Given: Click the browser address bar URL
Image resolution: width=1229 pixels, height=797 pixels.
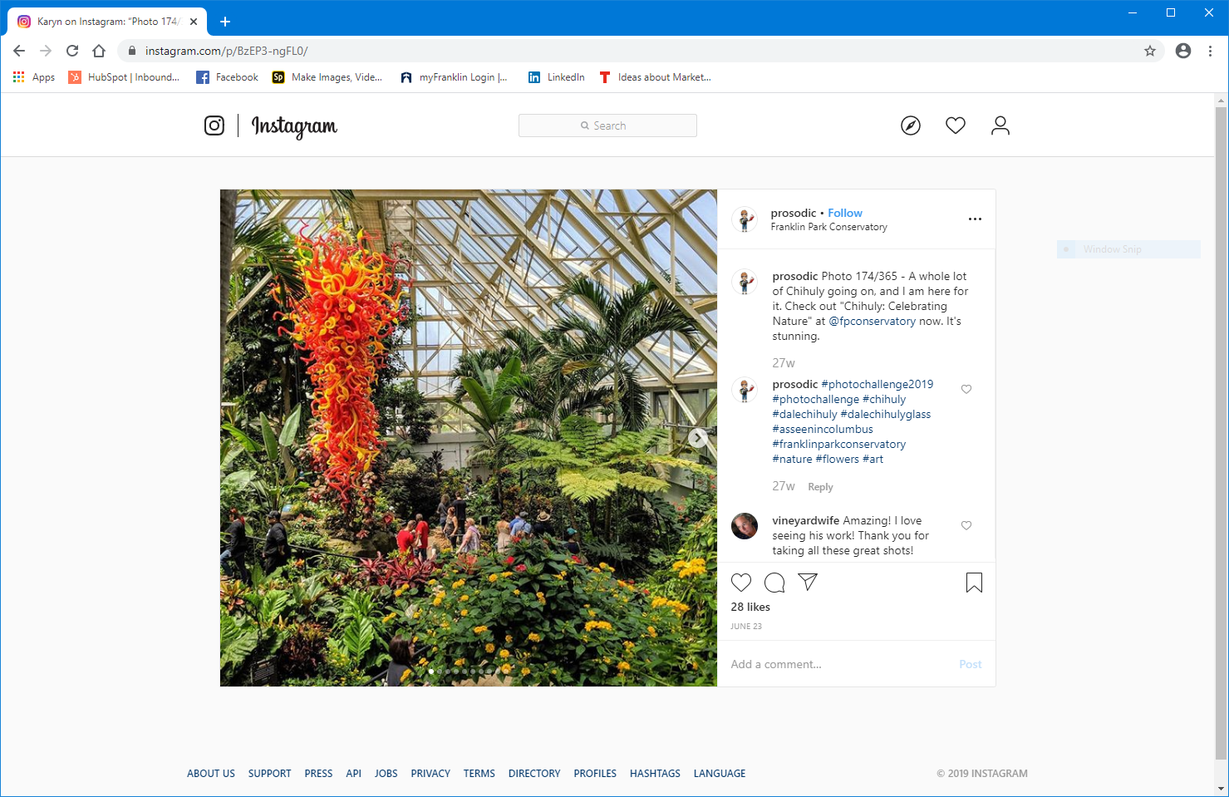Looking at the screenshot, I should click(227, 51).
